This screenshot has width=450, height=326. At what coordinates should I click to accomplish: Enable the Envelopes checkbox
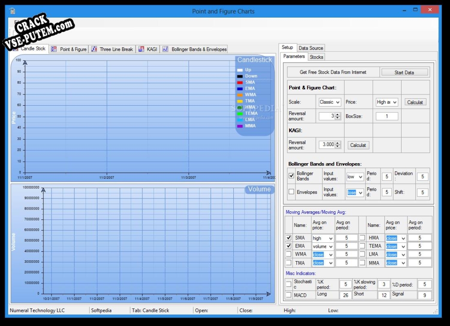pyautogui.click(x=292, y=192)
